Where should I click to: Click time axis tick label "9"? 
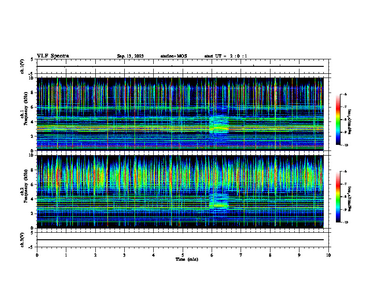coord(299,255)
